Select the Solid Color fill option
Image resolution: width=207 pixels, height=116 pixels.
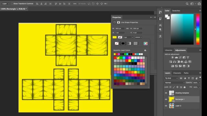point(123,43)
